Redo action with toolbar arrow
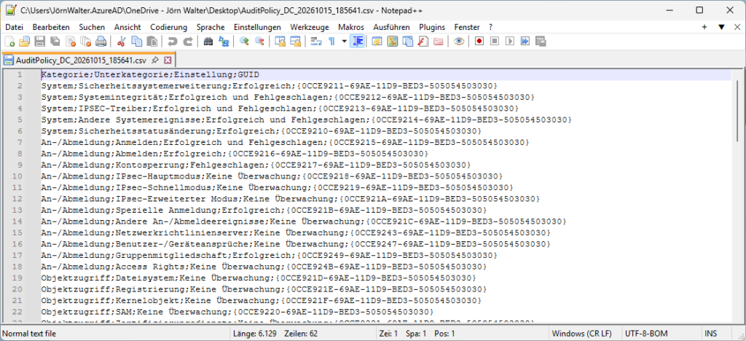 click(x=187, y=42)
